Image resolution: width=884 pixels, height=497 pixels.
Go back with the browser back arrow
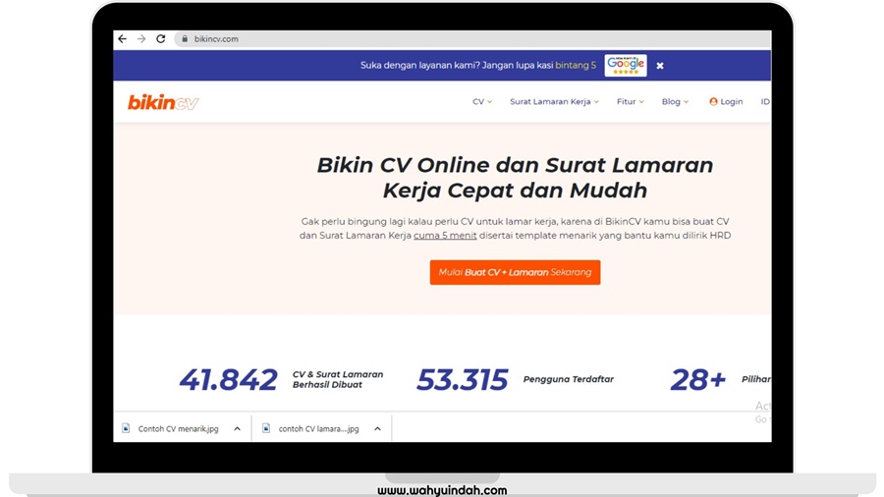pyautogui.click(x=123, y=39)
